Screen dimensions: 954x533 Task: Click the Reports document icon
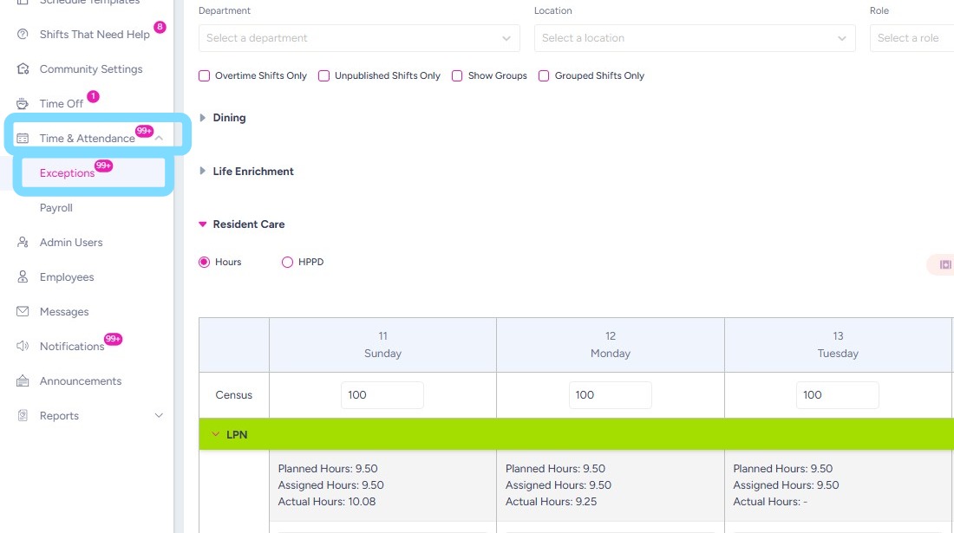[23, 416]
